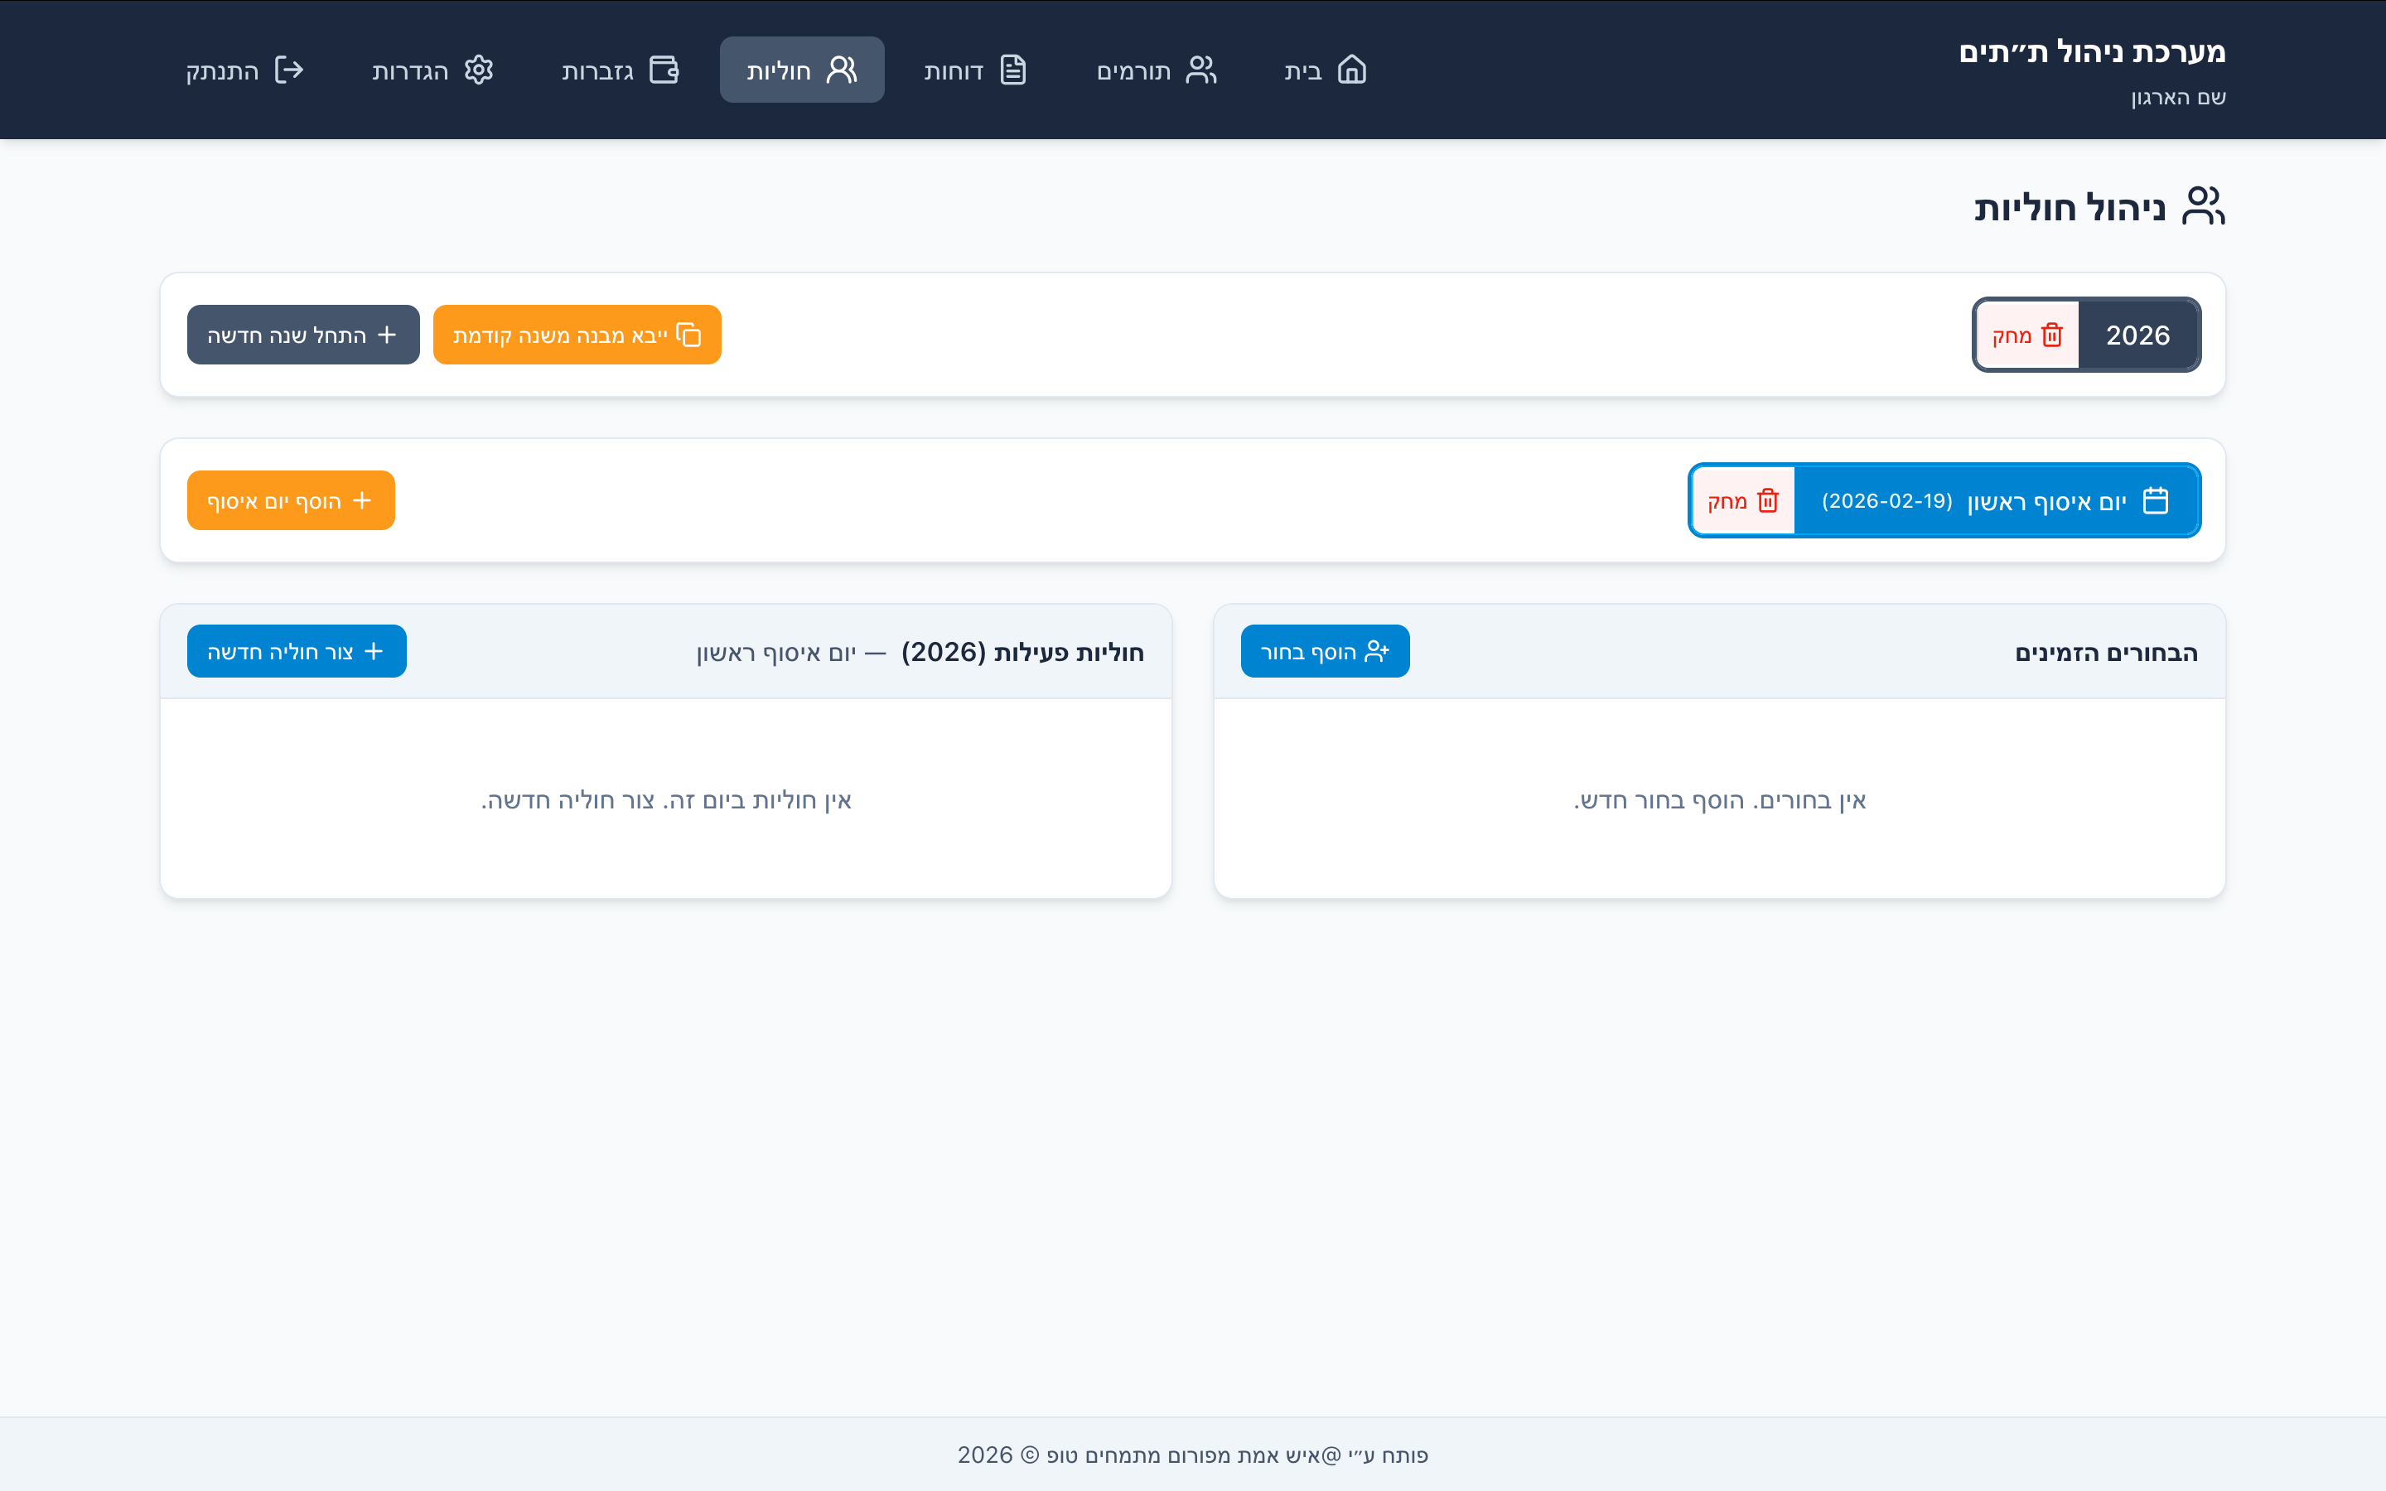Delete collection day via red trash icon
Screen dimensions: 2386x1491
tap(1768, 501)
